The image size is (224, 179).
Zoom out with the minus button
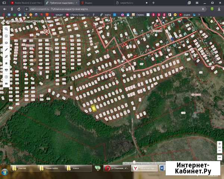pos(220,151)
